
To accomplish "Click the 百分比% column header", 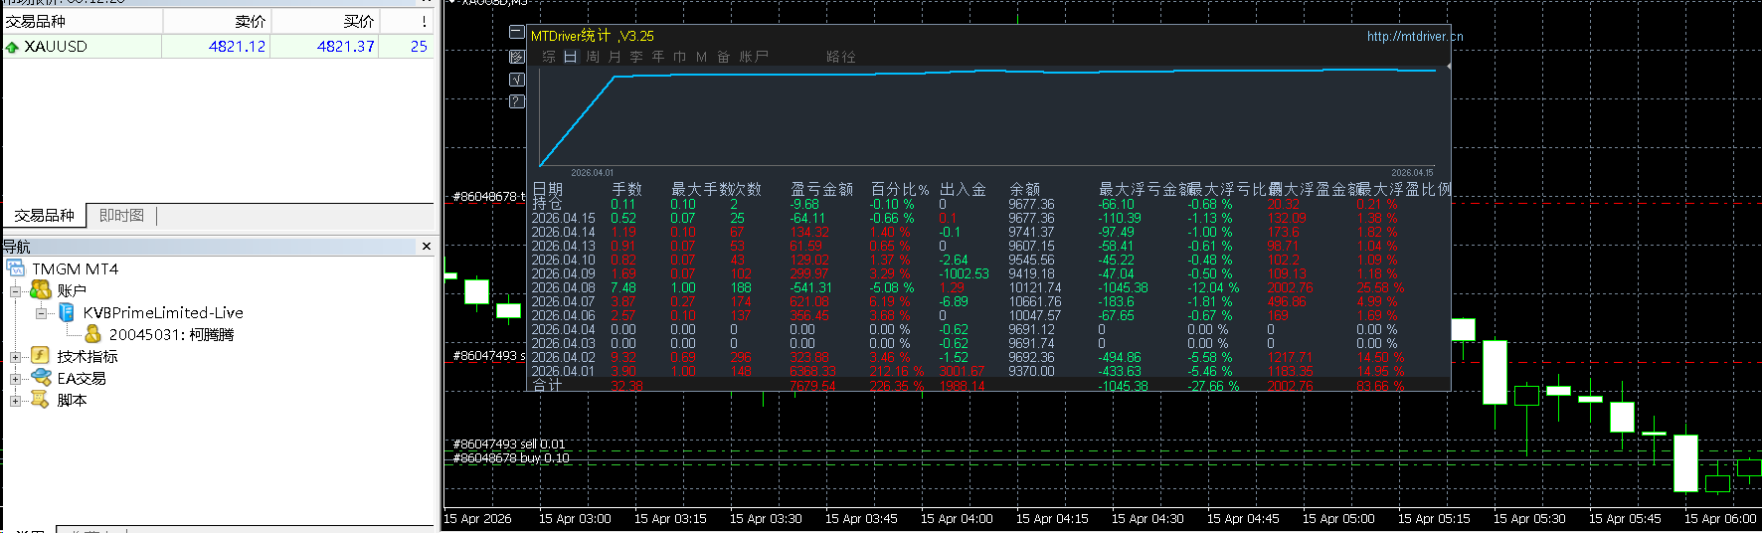I will coord(900,189).
